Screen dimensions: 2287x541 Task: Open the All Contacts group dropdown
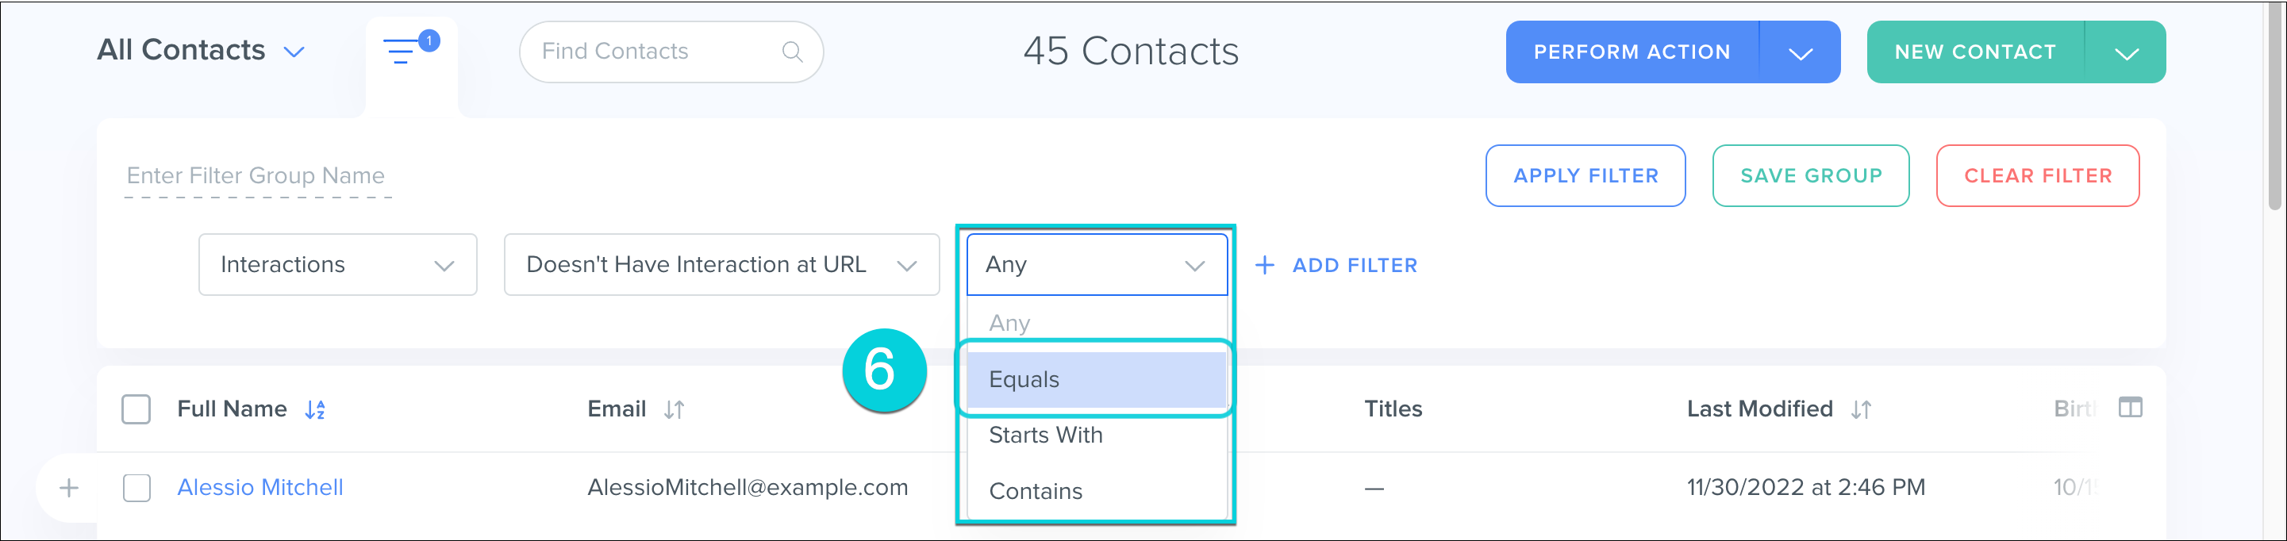[294, 52]
